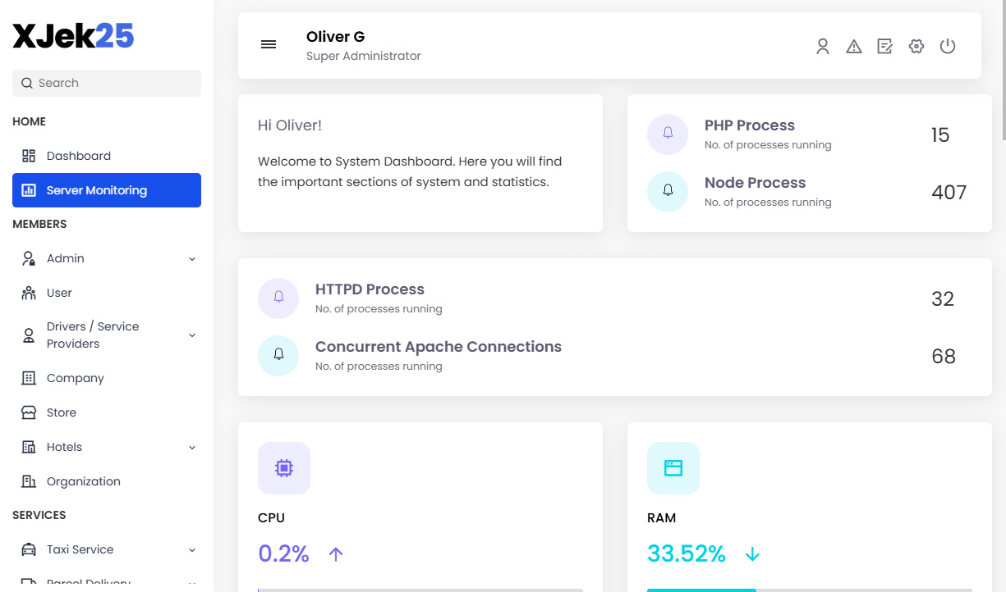Click the bell icon next to PHP Process

pyautogui.click(x=667, y=134)
